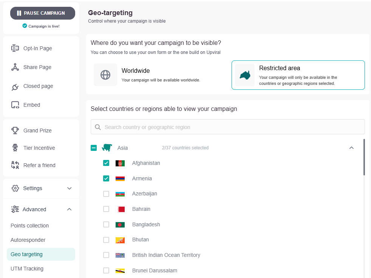Expand the Settings section chevron
This screenshot has height=278, width=371.
tap(69, 188)
